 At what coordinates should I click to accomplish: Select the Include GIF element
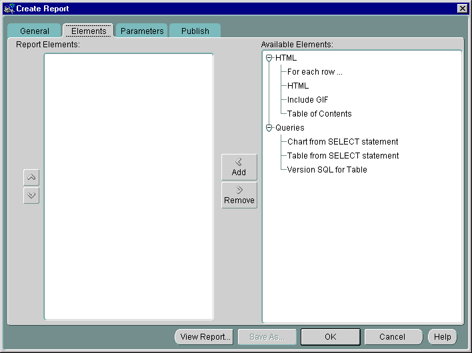307,99
